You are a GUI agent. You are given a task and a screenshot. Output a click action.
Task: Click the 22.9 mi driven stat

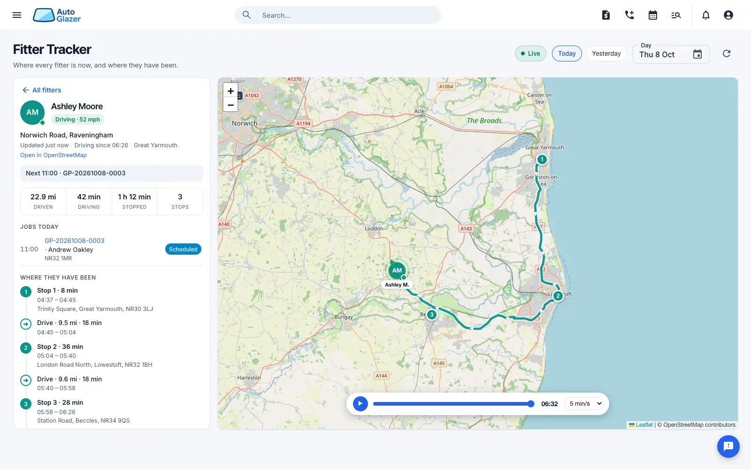43,201
